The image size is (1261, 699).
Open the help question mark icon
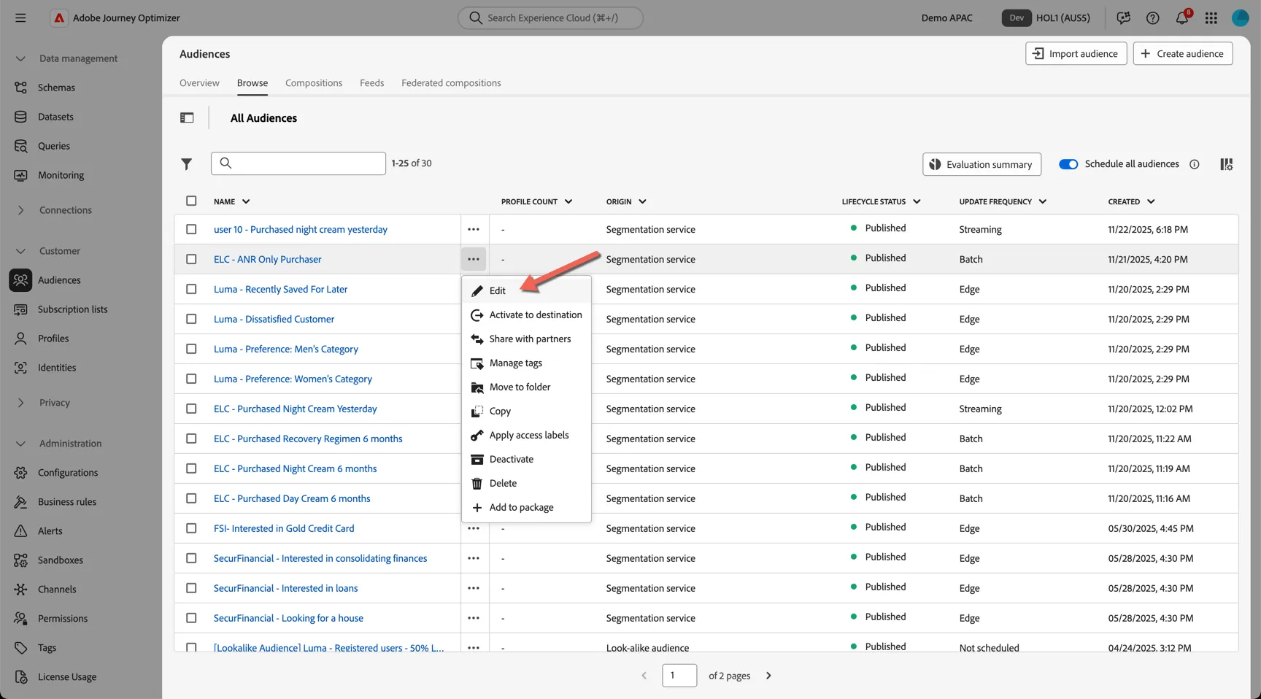click(x=1153, y=18)
